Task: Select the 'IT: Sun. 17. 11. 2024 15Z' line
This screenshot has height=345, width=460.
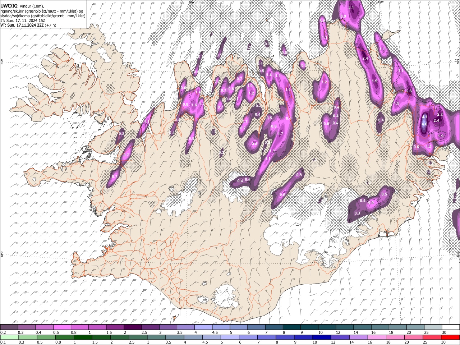Action: pyautogui.click(x=23, y=20)
